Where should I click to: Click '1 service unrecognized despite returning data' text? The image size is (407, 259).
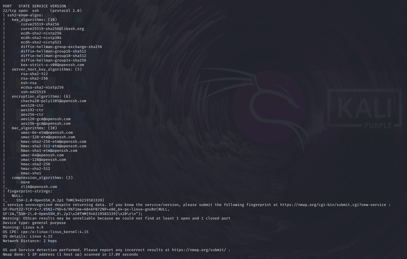(x=55, y=205)
